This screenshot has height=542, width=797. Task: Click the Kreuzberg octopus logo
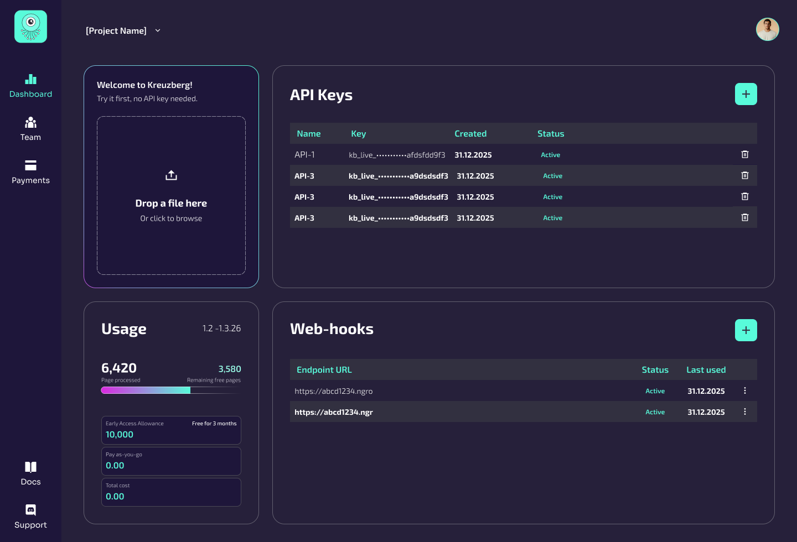(x=30, y=27)
